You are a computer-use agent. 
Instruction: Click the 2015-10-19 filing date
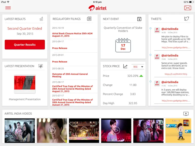tap(58, 28)
